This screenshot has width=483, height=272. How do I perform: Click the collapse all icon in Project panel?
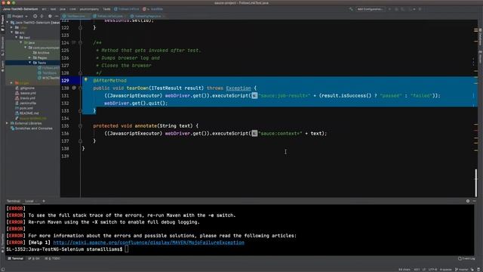click(42, 16)
